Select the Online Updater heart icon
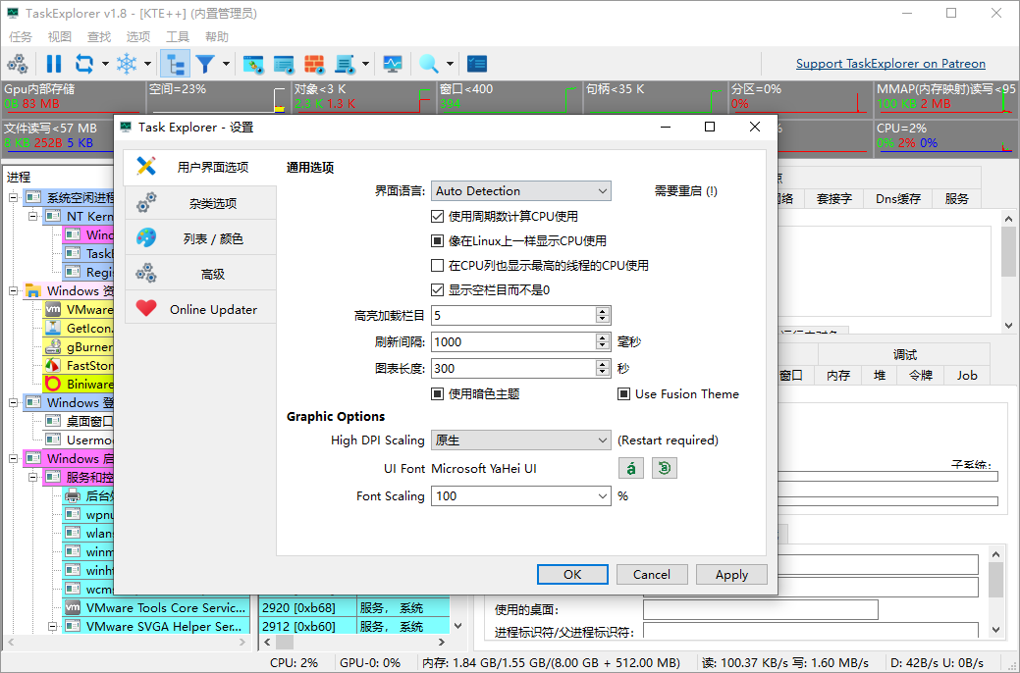The image size is (1020, 673). [x=146, y=308]
